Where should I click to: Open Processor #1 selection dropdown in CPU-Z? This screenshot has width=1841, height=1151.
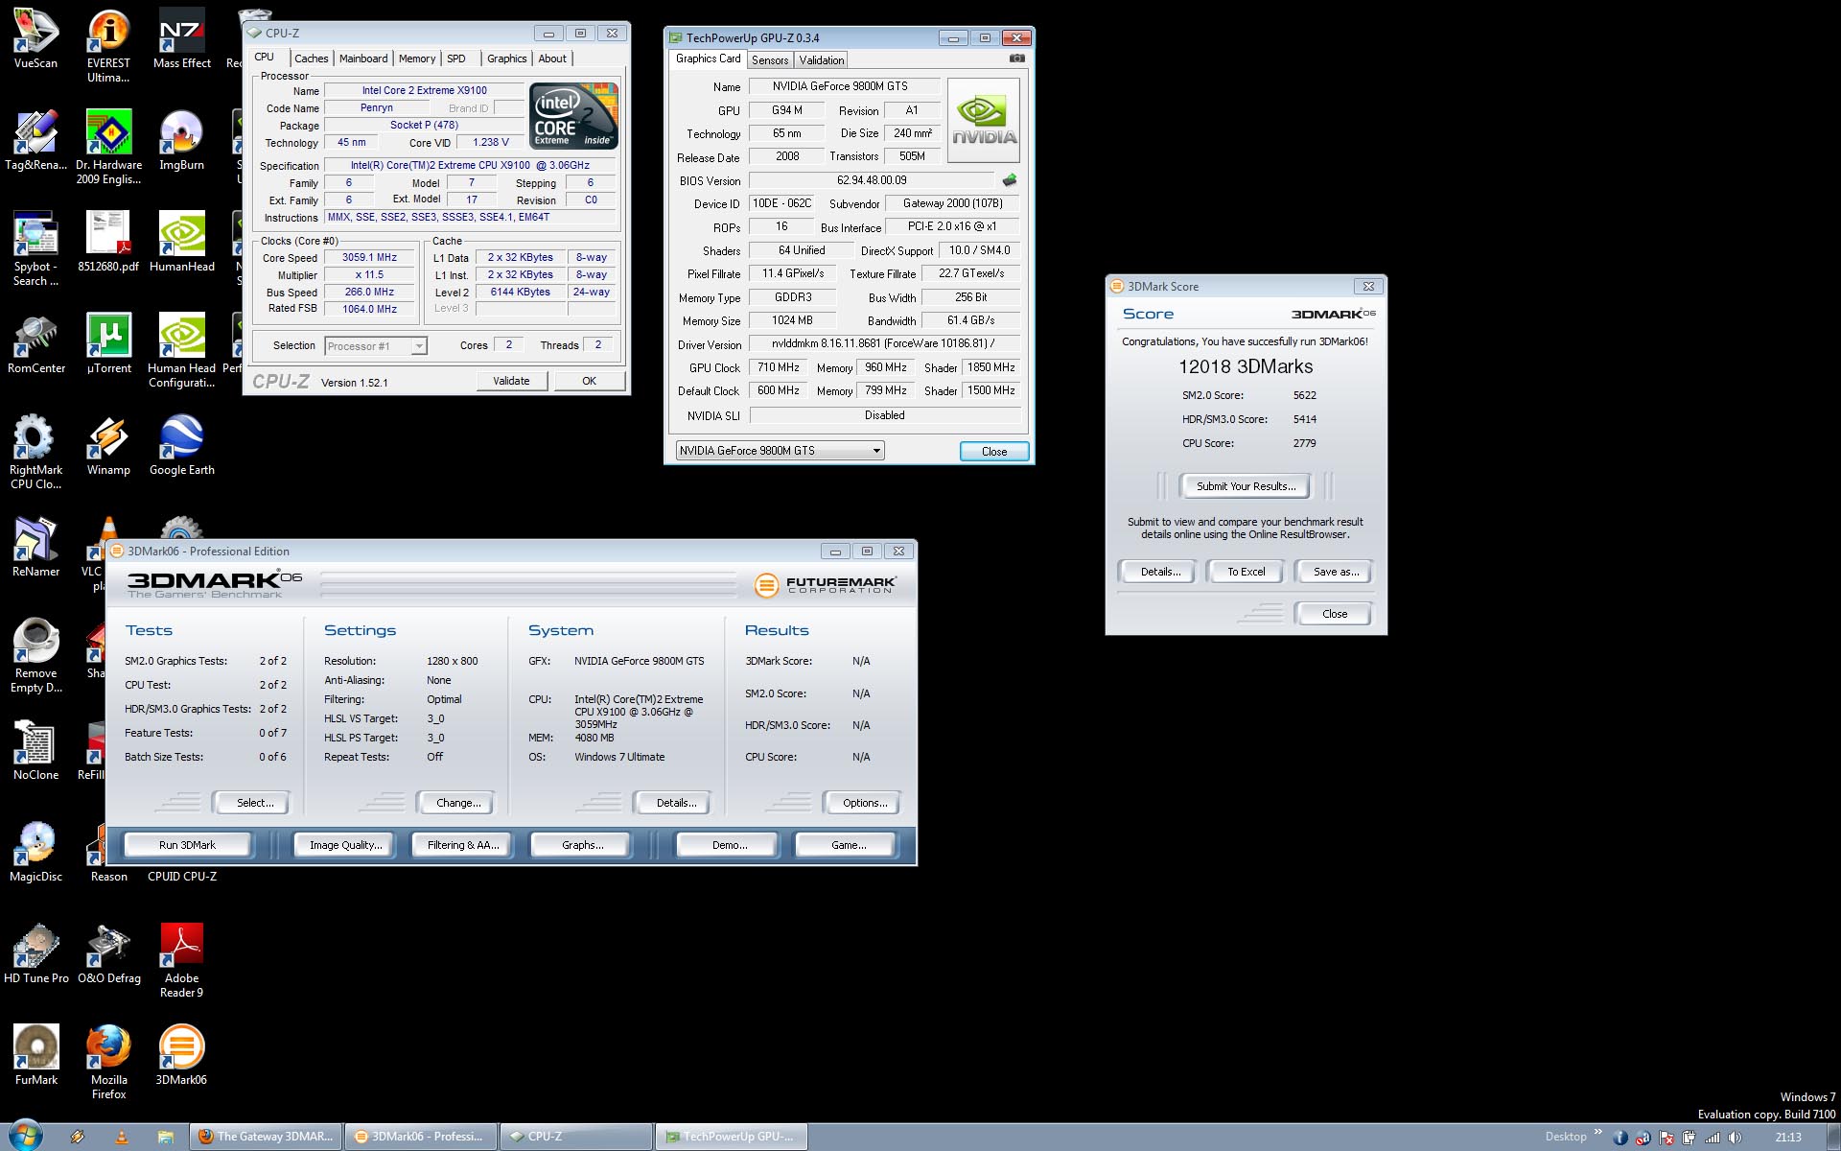(x=376, y=346)
